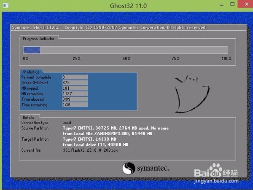Image resolution: width=253 pixels, height=190 pixels.
Task: Click the 75% progress scale label
Action: [x=175, y=59]
